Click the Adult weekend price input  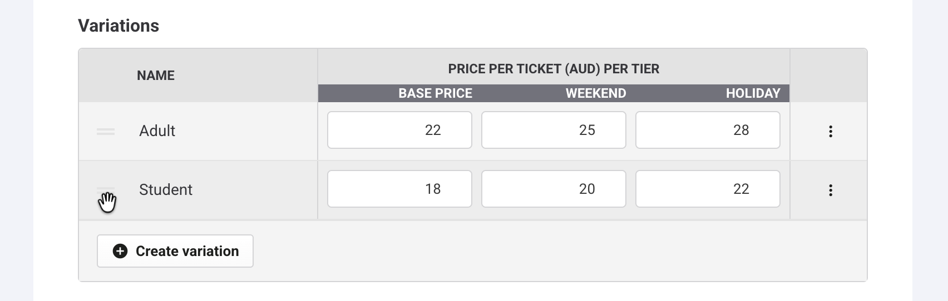coord(554,131)
